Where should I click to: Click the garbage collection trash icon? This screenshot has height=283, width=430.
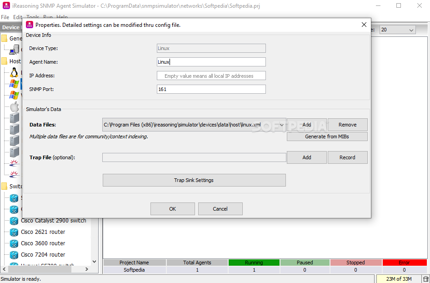point(425,279)
